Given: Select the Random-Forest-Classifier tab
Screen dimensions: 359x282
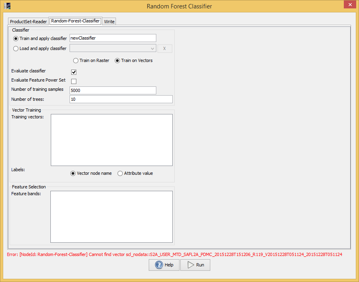Looking at the screenshot, I should coord(75,21).
